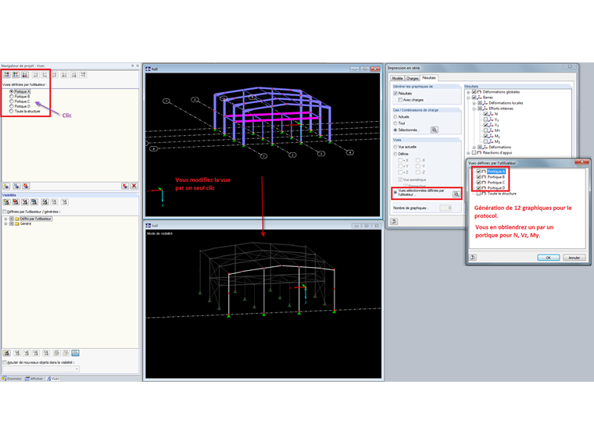The width and height of the screenshot is (594, 445).
Task: Open the visibility dropdown below Ajouter de nouveaux objets
Action: click(41, 369)
